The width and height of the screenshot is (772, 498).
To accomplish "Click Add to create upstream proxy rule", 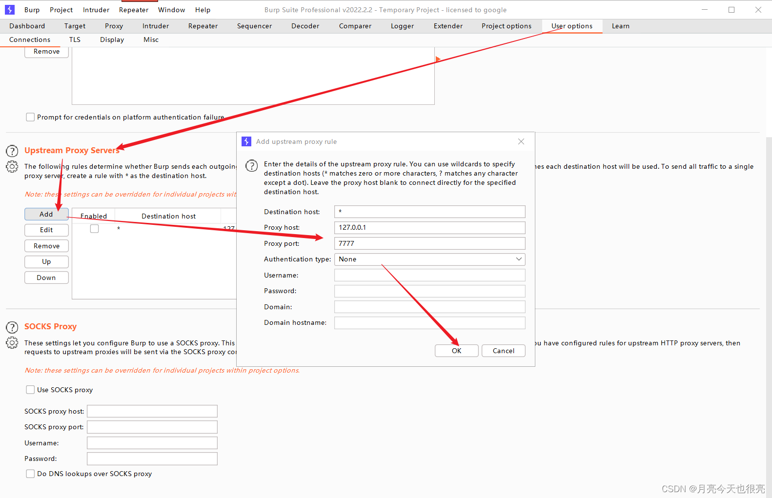I will [46, 214].
